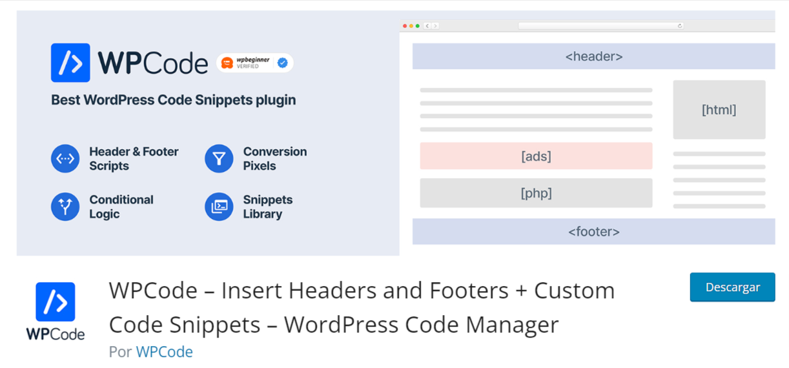This screenshot has height=368, width=789.
Task: Click the 'Best WordPress Code Snippets plugin' tagline
Action: tap(173, 100)
